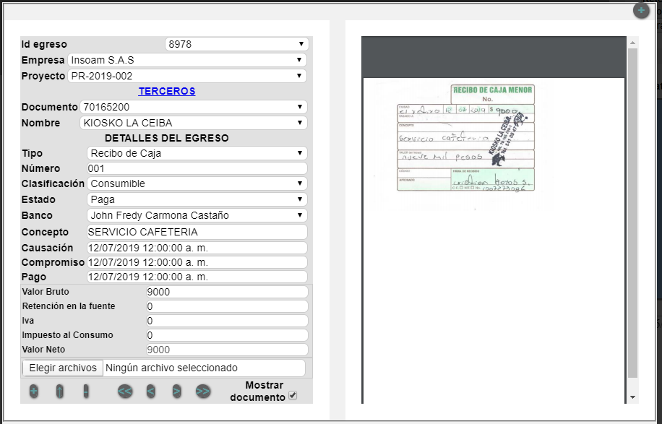
Task: Open the TERCEROS link
Action: (167, 91)
